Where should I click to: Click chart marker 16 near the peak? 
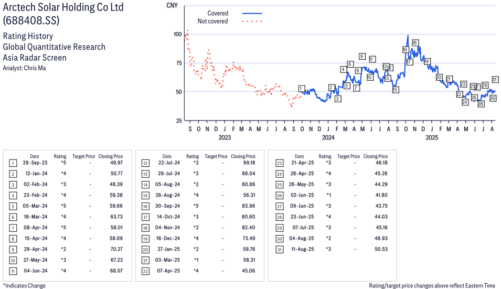coord(405,49)
